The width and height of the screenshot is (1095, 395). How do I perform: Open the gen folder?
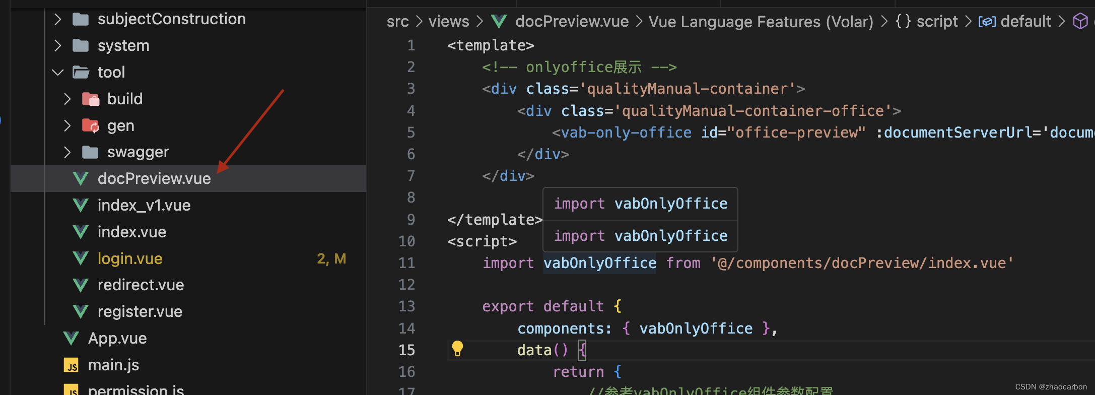[x=188, y=125]
